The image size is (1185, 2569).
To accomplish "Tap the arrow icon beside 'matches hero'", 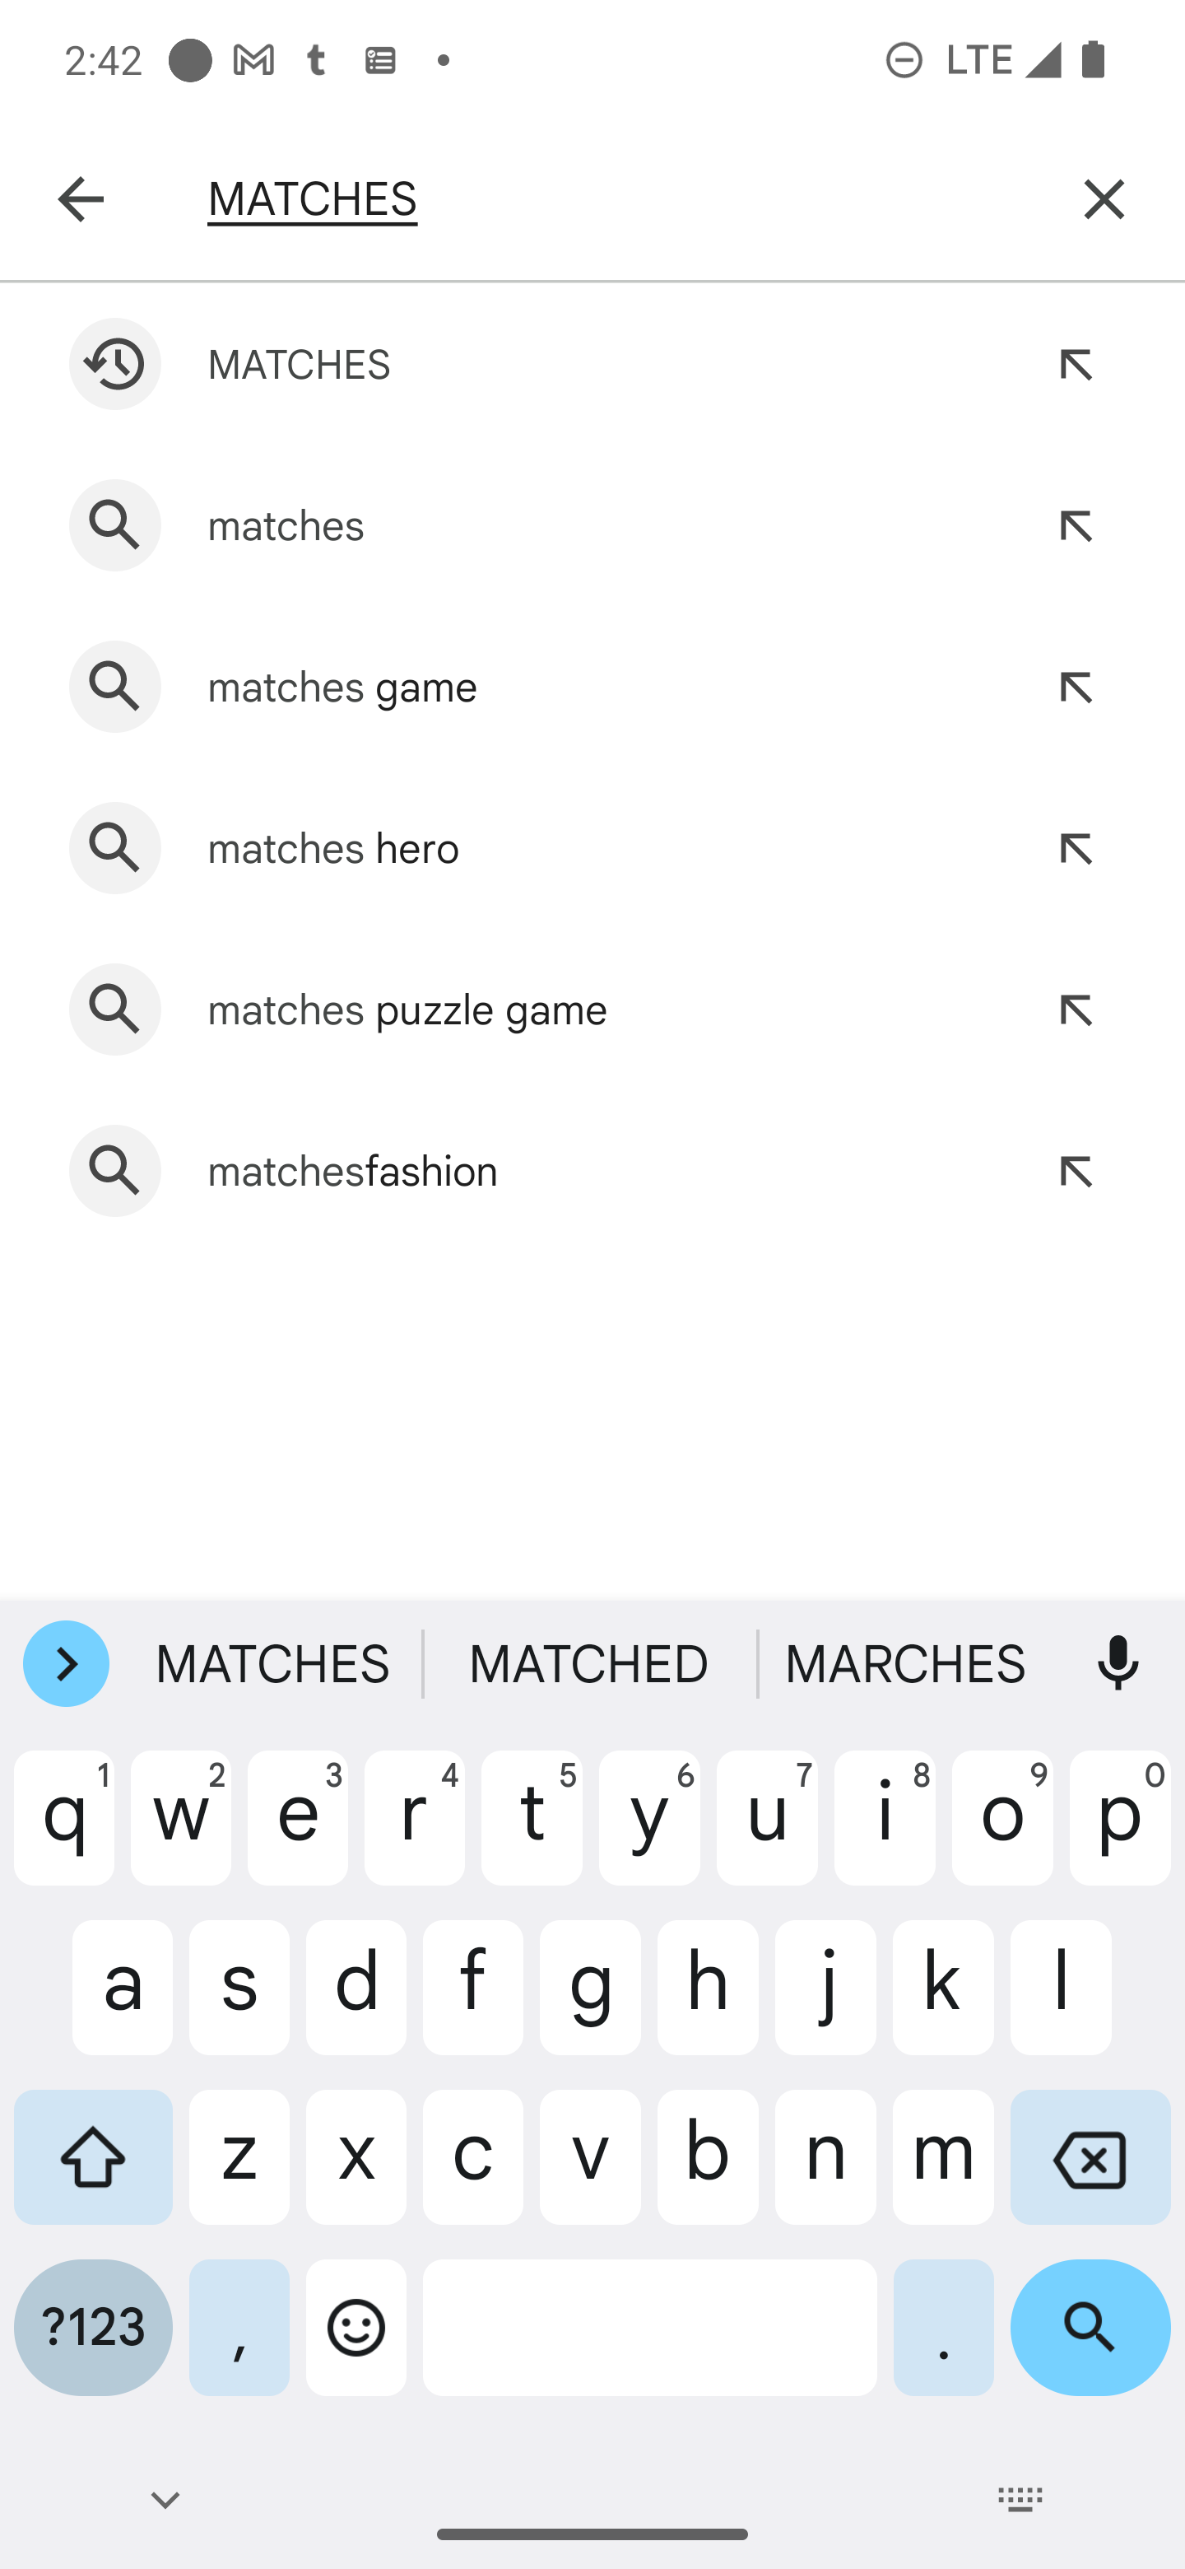I will [x=1076, y=849].
